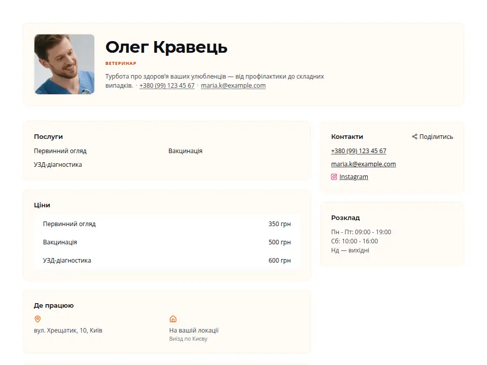Click address вул. Хрещатик, 10, Київ
Screen dimensions: 487x365
pyautogui.click(x=68, y=330)
